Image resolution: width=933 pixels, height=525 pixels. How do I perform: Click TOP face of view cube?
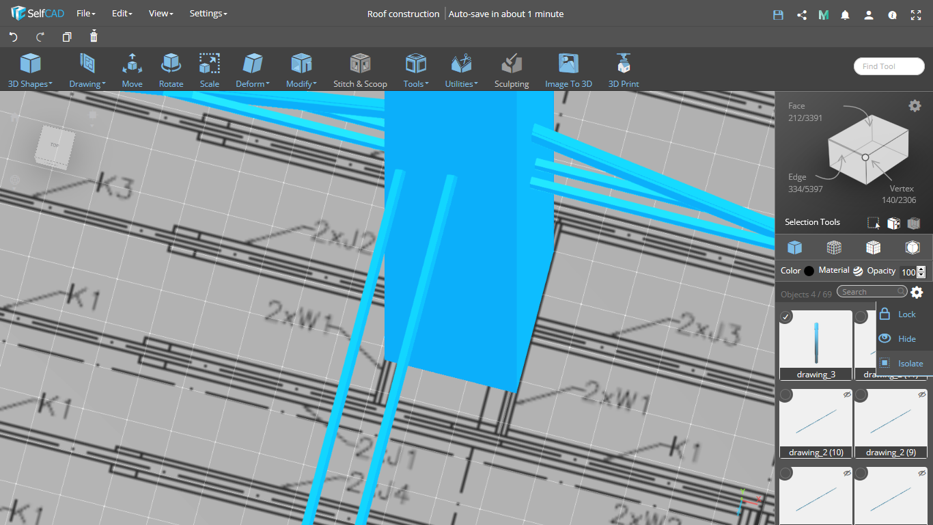(54, 145)
